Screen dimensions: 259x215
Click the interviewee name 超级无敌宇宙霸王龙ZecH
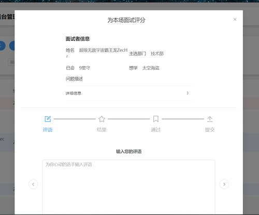[x=103, y=50]
